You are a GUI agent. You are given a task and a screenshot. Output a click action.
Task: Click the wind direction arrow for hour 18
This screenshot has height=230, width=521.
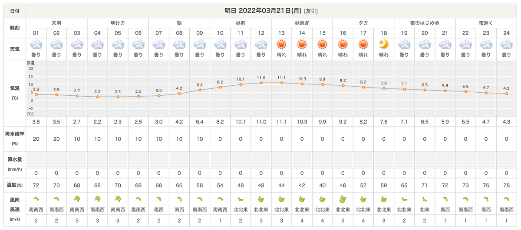(383, 199)
